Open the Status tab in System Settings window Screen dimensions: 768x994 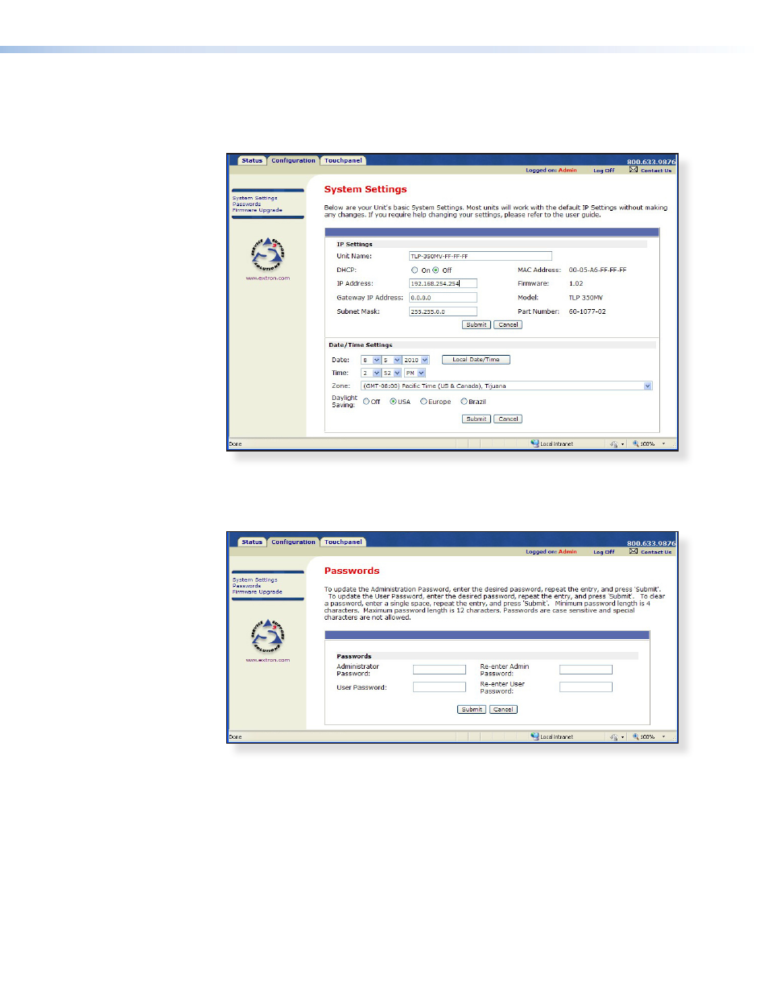pyautogui.click(x=252, y=161)
